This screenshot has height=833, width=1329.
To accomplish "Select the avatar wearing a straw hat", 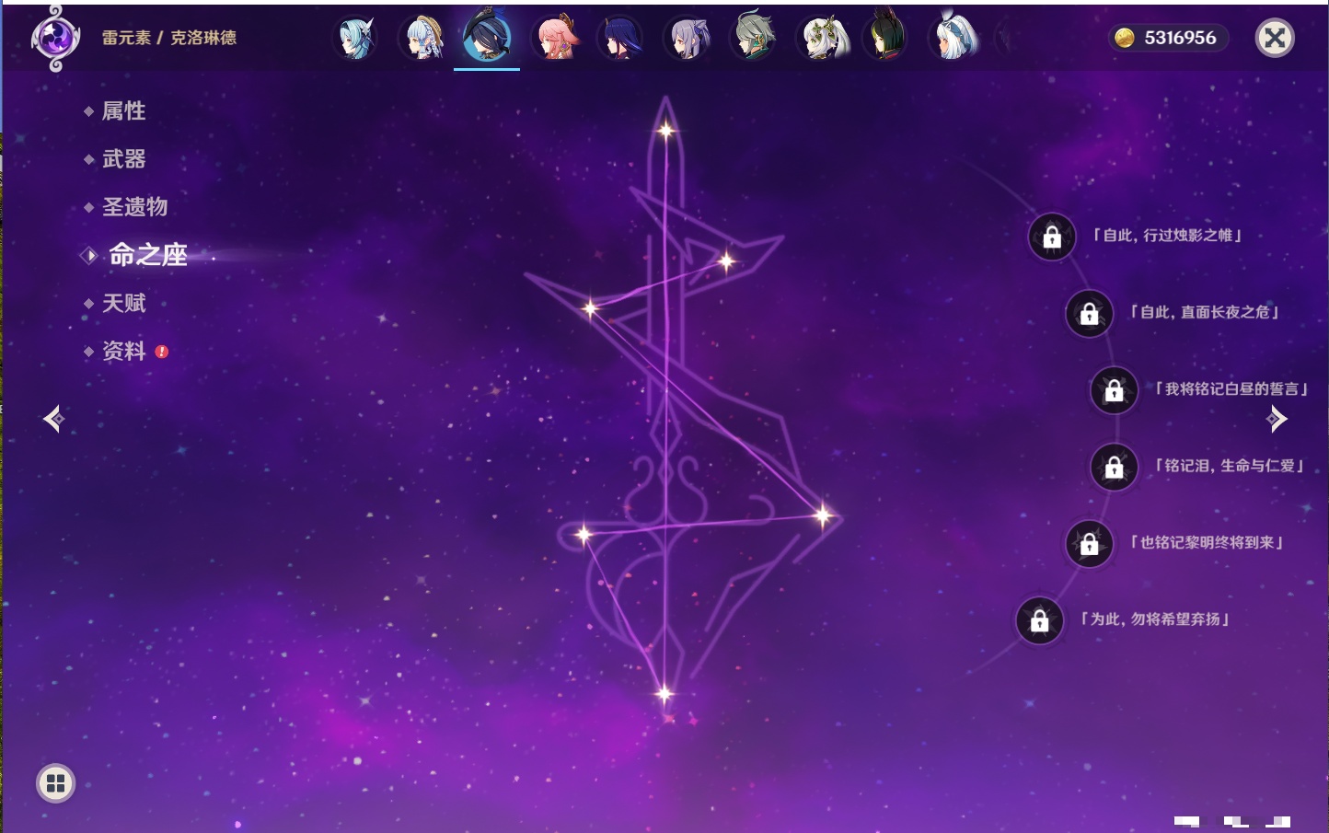I will [422, 38].
